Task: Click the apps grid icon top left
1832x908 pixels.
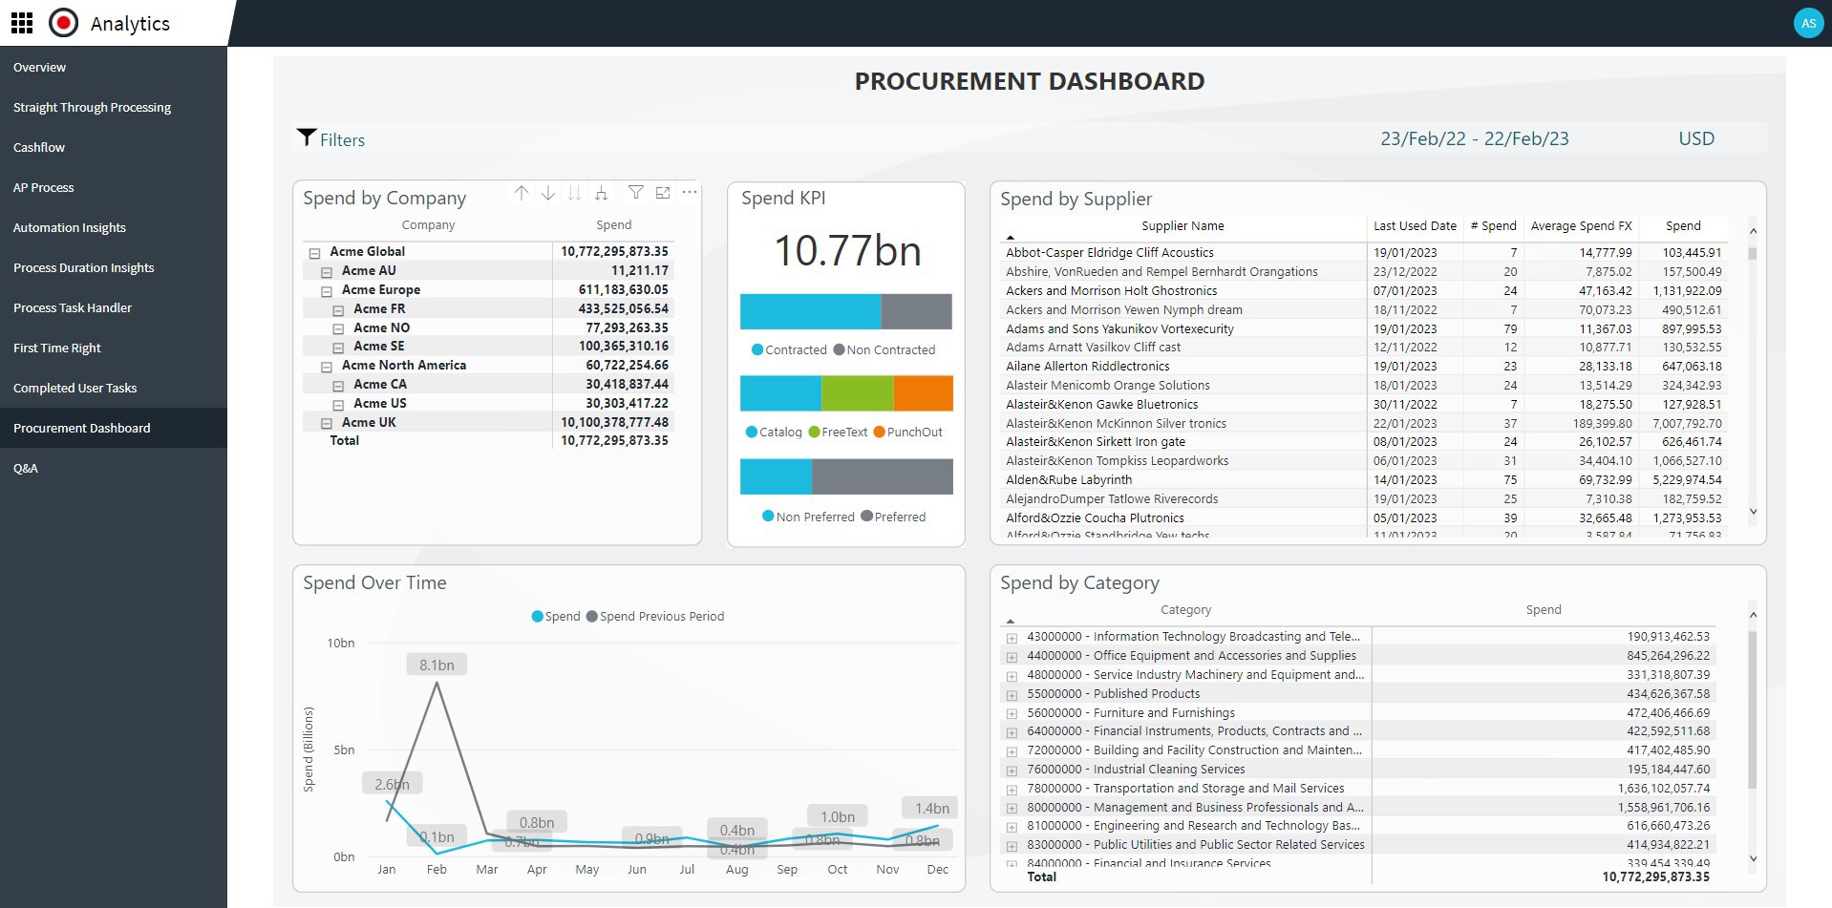Action: (21, 23)
